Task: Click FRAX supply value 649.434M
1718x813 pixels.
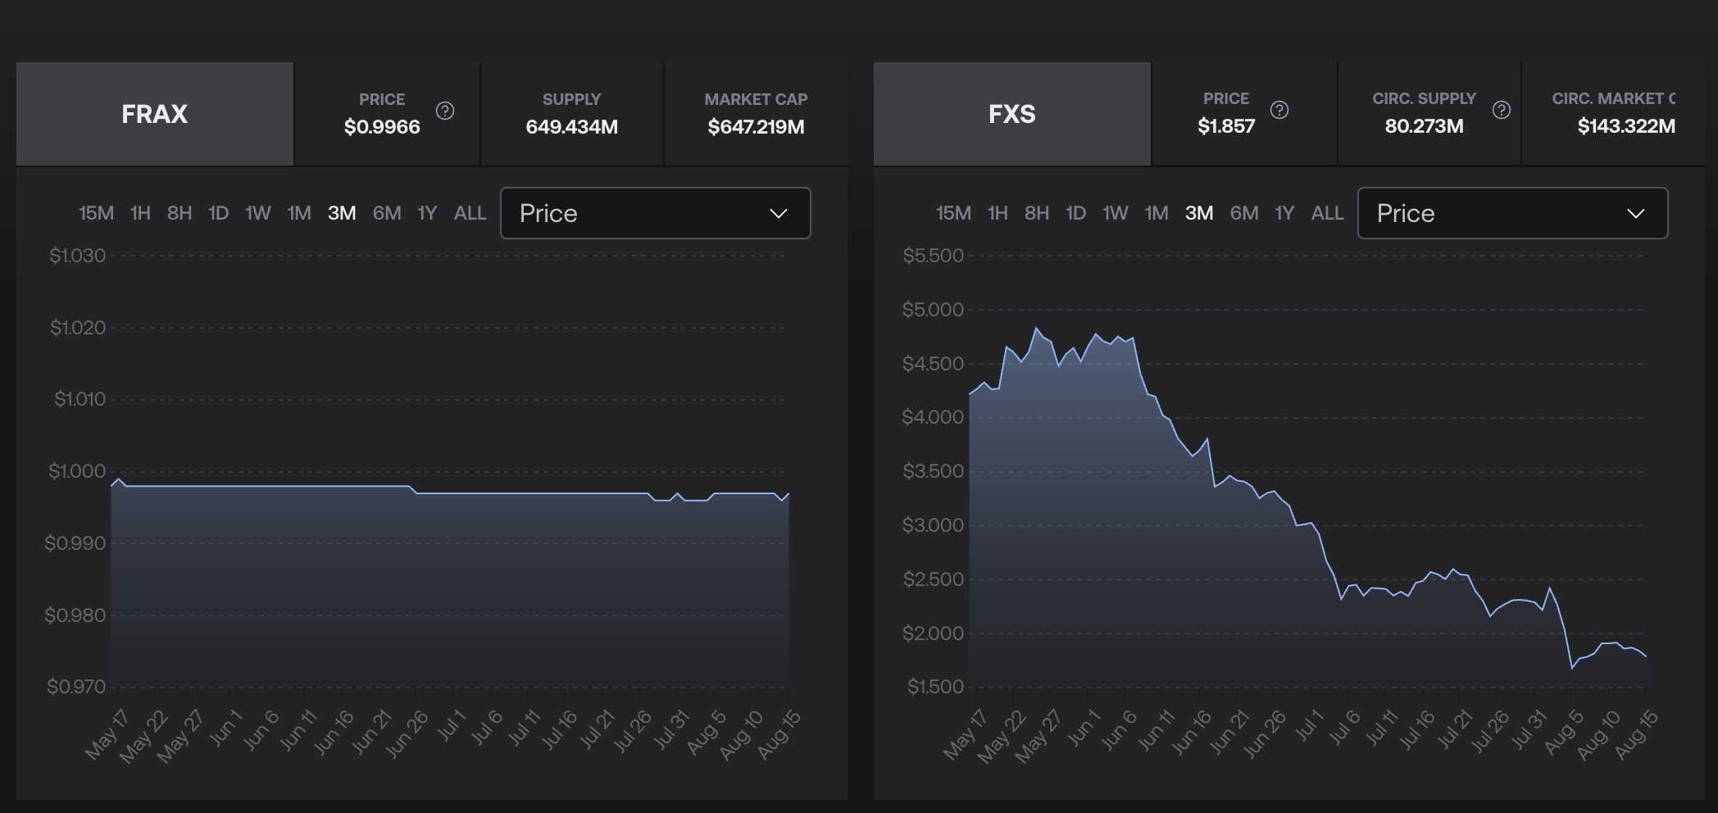Action: click(572, 127)
